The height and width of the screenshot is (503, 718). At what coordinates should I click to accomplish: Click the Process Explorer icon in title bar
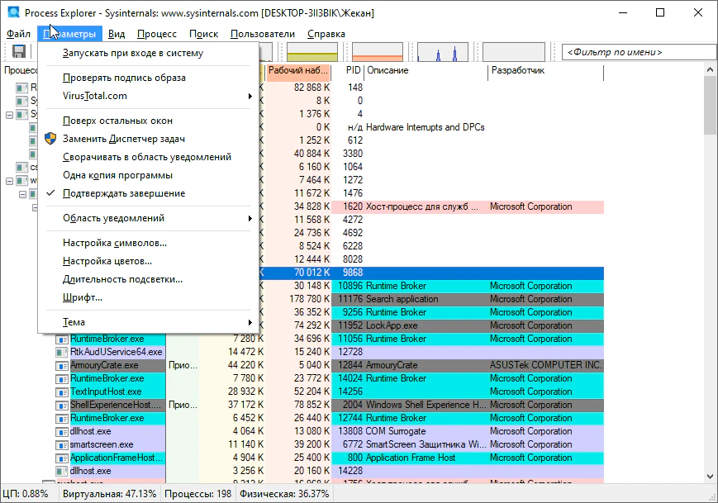12,12
